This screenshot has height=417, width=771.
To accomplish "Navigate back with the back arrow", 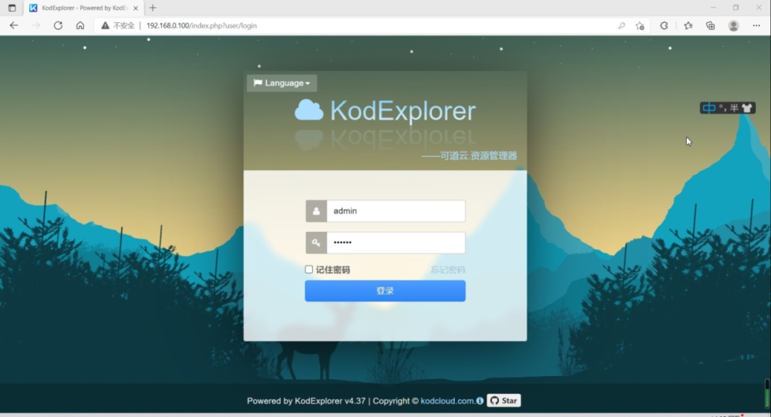I will tap(14, 25).
